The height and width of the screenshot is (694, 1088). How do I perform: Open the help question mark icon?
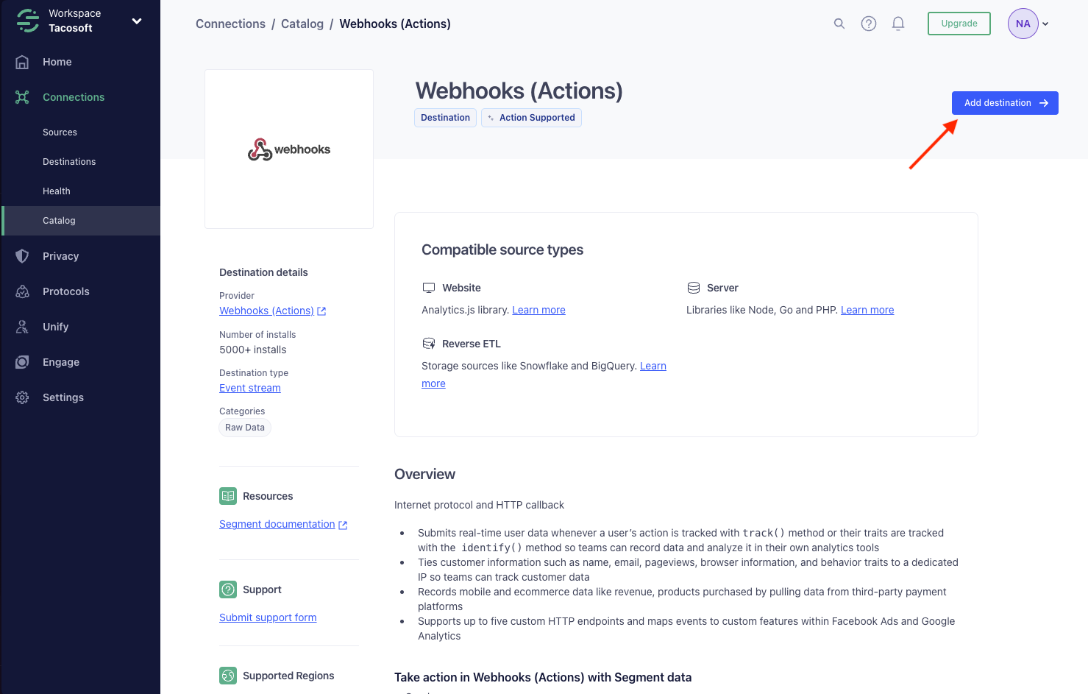(868, 23)
